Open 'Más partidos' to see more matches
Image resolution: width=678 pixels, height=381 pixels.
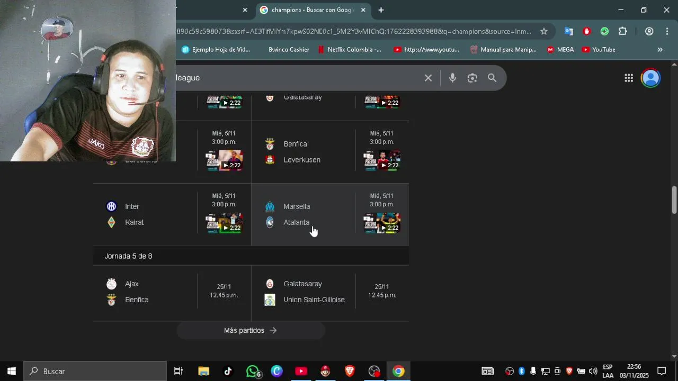tap(251, 330)
